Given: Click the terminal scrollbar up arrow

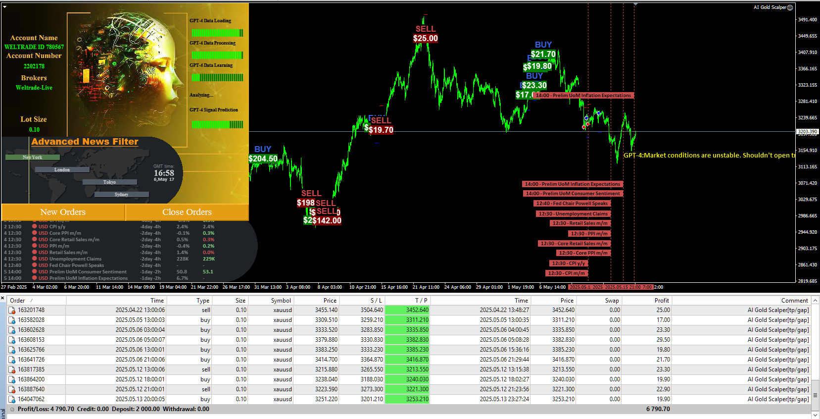Looking at the screenshot, I should [x=816, y=300].
